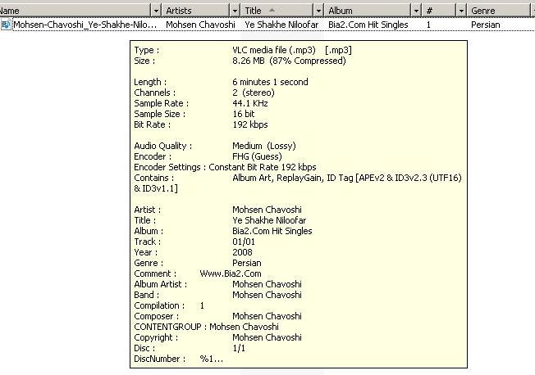Click the Year value 2008
535x375 pixels.
(242, 252)
